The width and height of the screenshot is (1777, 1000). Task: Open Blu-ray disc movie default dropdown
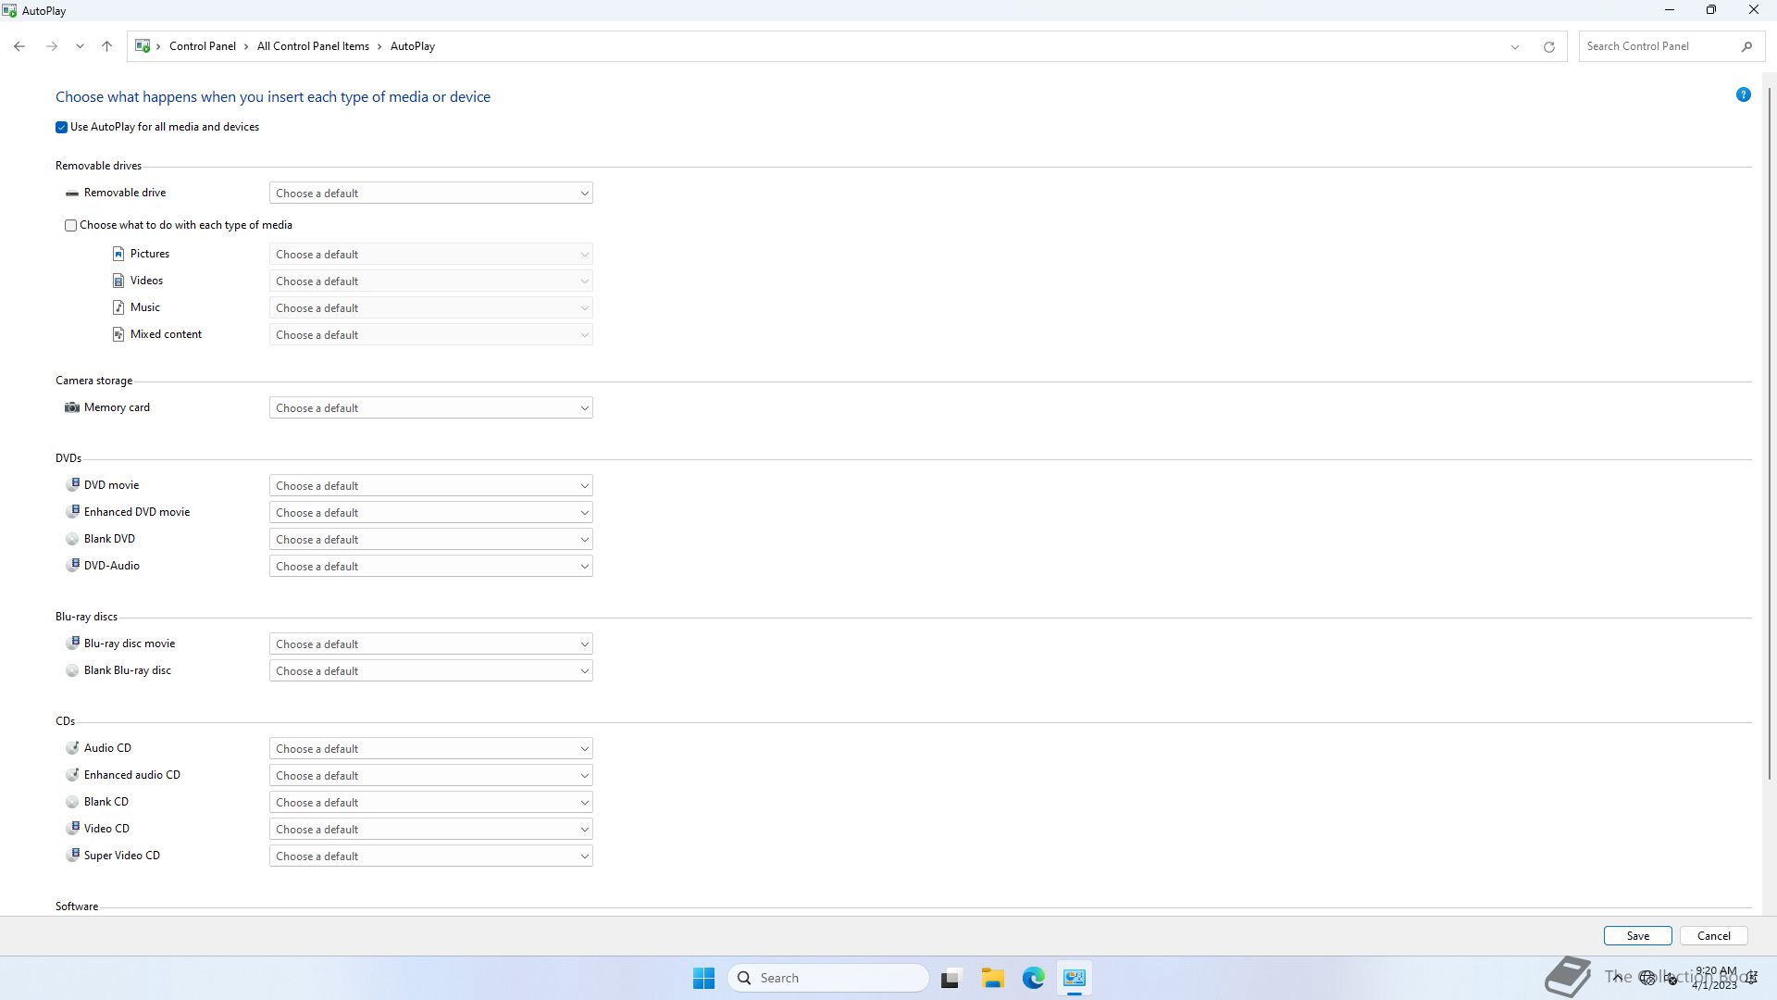coord(430,644)
